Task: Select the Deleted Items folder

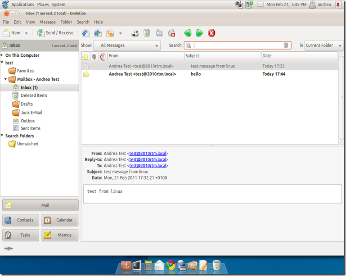Action: point(30,95)
